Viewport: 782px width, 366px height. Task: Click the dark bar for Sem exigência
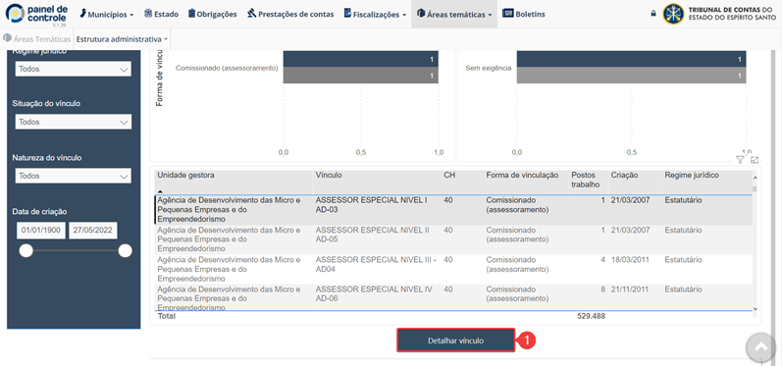pyautogui.click(x=631, y=59)
